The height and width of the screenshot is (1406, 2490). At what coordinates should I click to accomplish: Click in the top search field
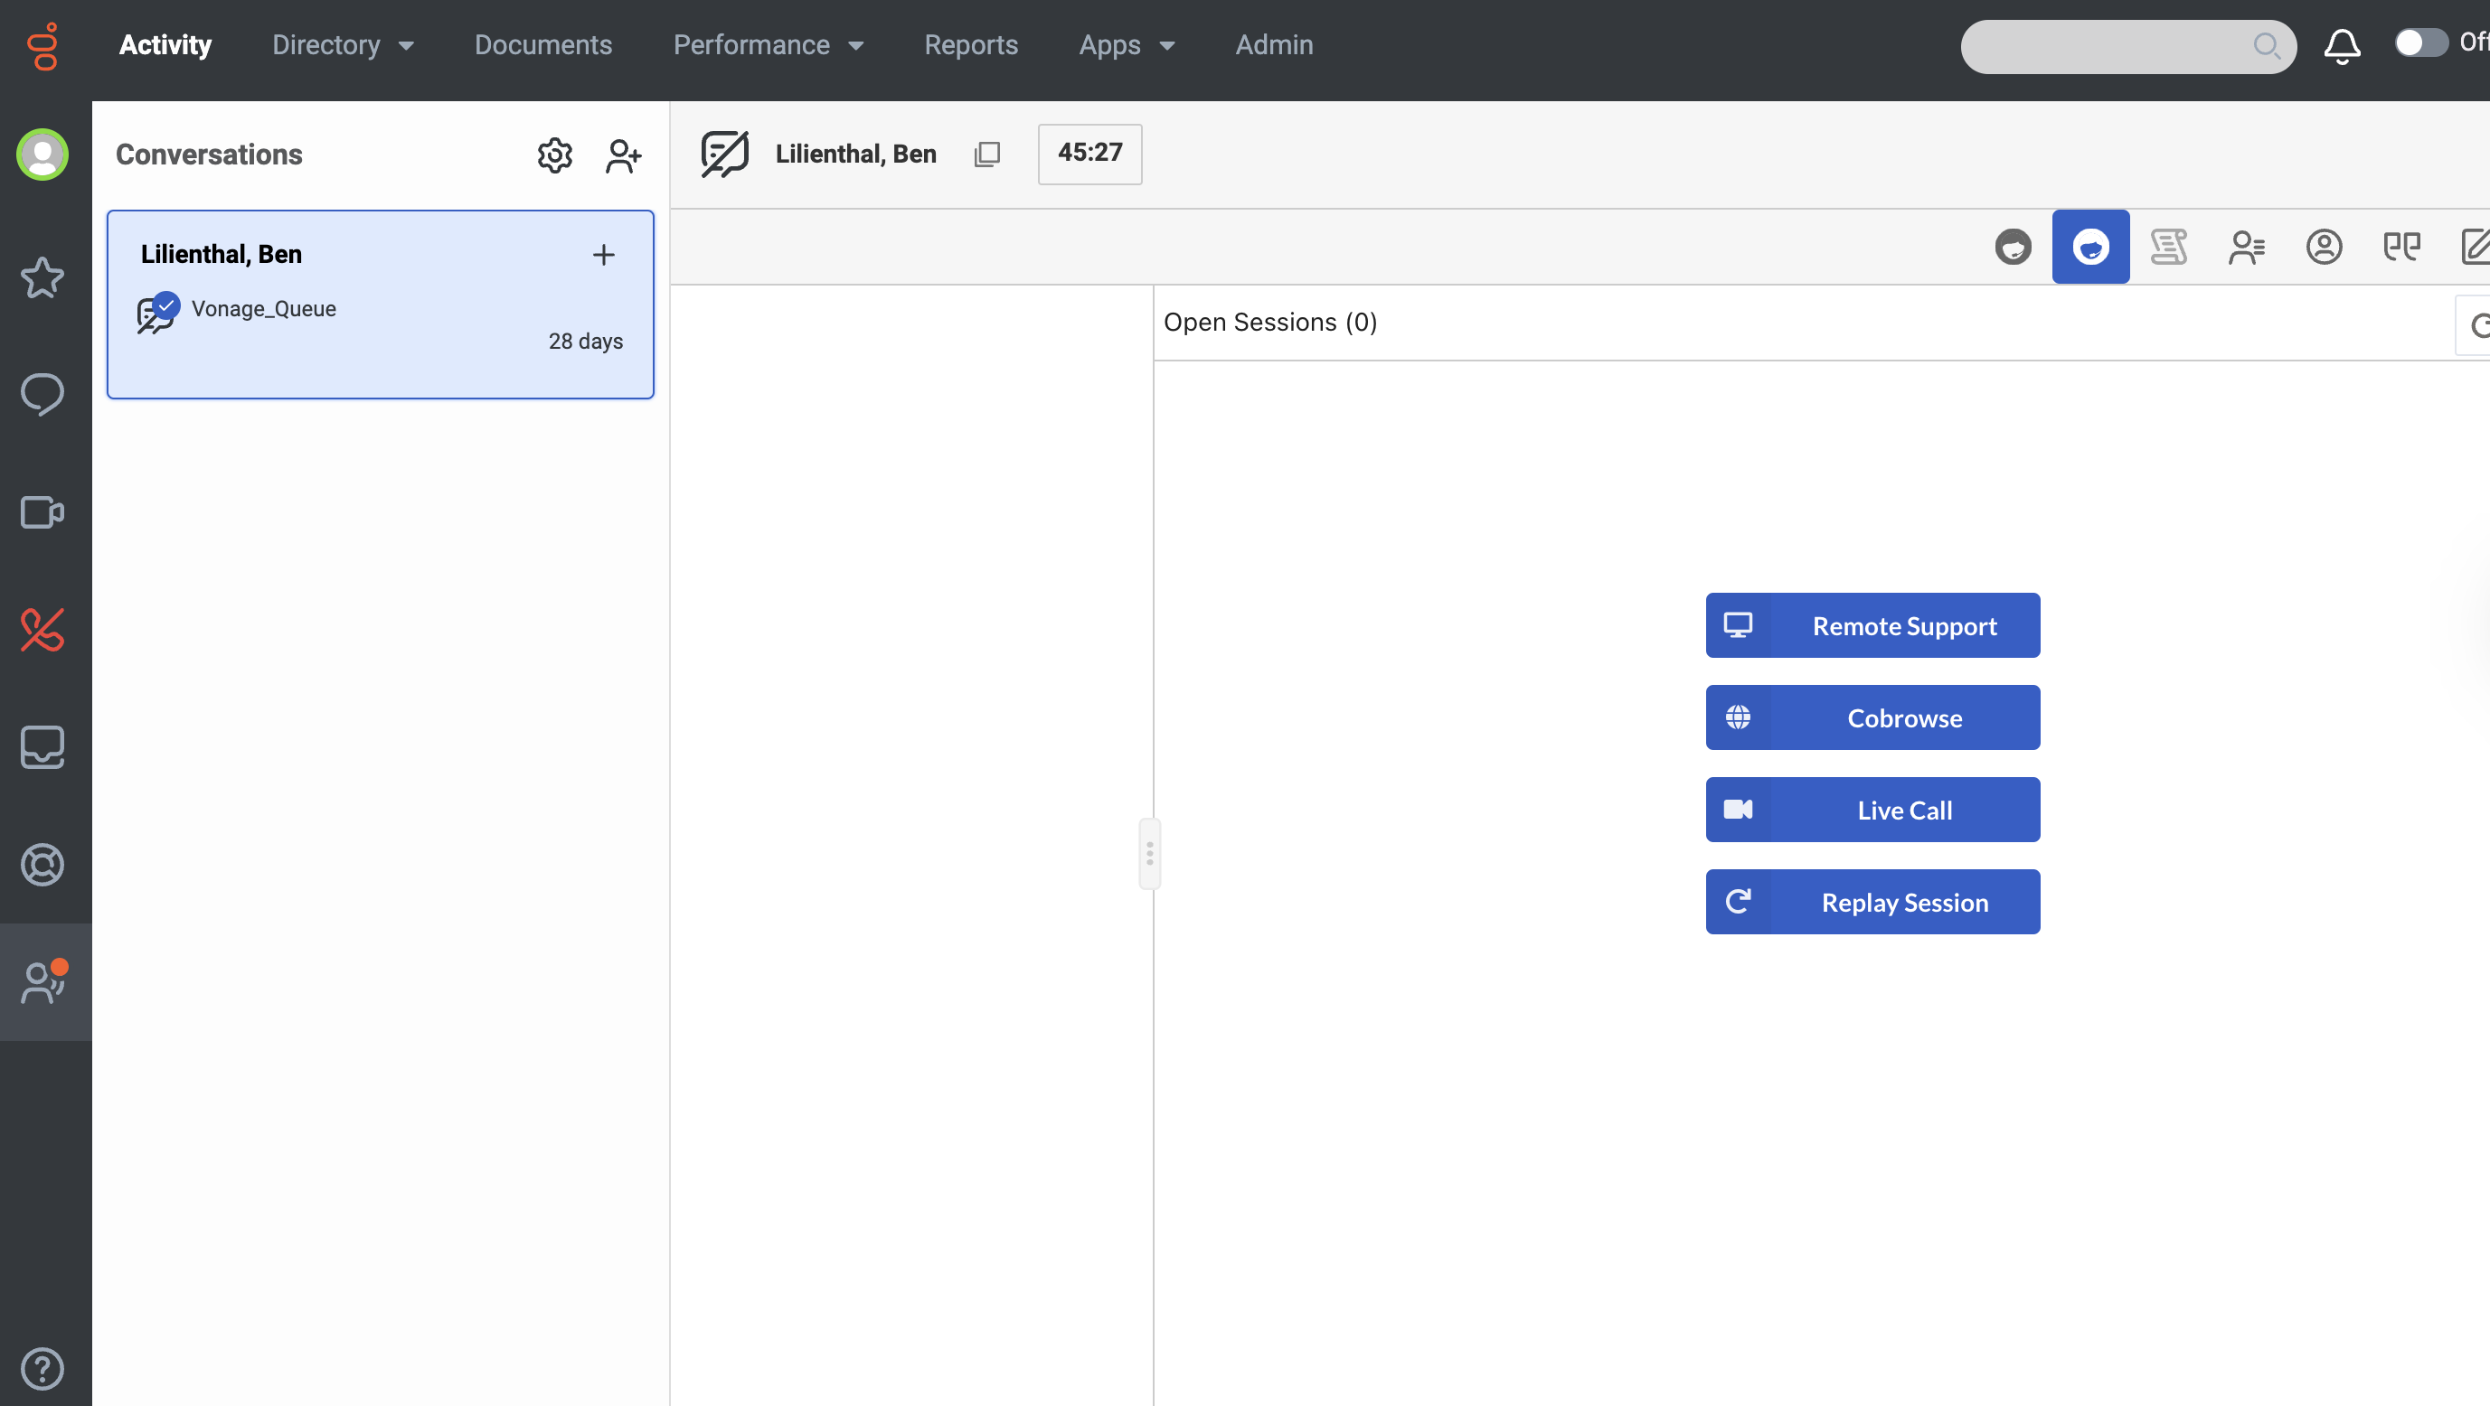(2108, 45)
